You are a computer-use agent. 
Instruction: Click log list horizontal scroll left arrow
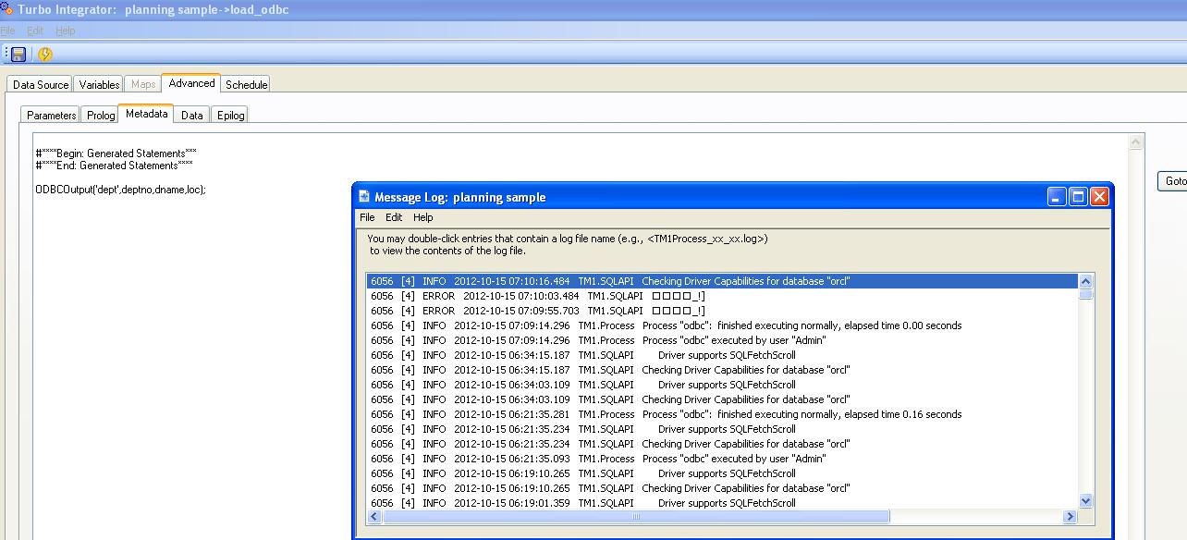(x=374, y=517)
